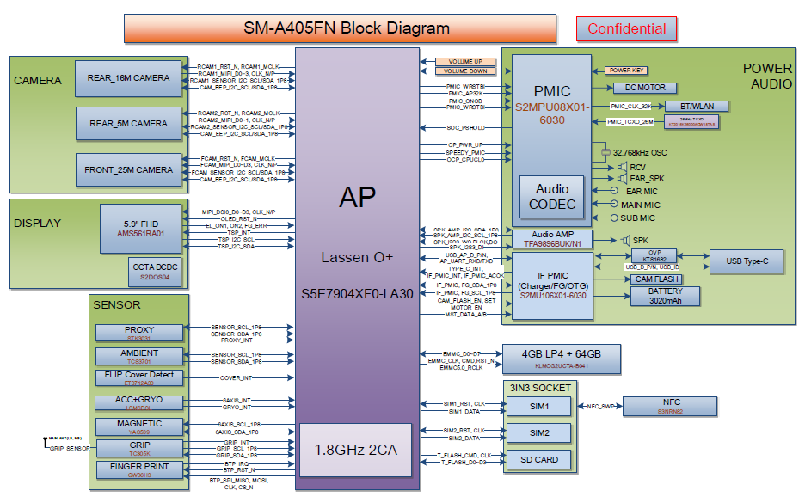Select the OCTA DCDC S2DOS04 block
The width and height of the screenshot is (805, 503).
155,272
